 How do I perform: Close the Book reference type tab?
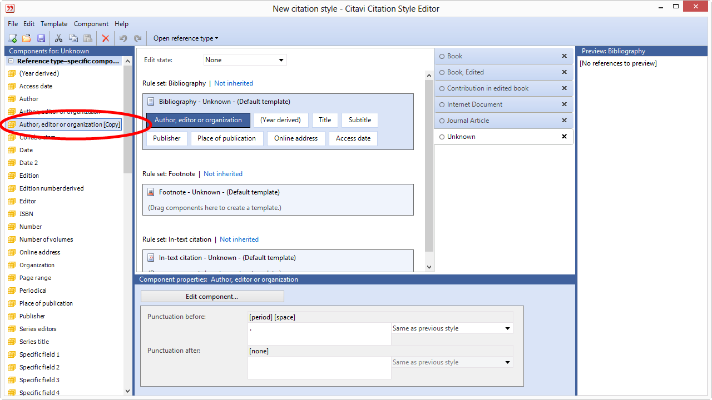click(x=564, y=56)
